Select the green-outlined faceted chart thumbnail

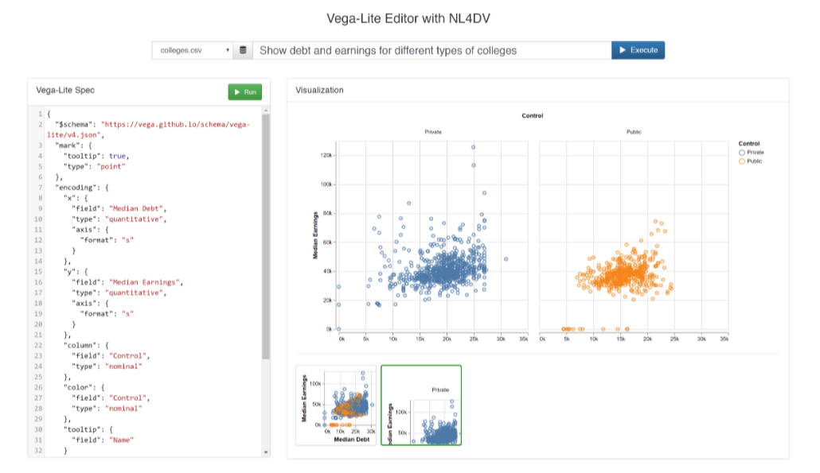(421, 405)
